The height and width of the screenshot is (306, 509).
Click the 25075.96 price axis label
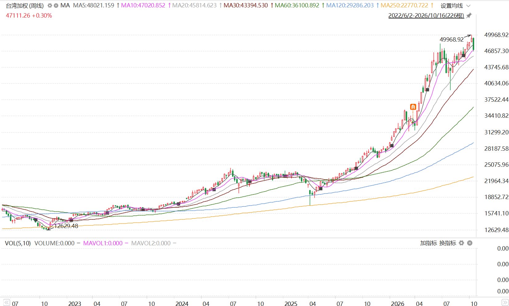click(x=496, y=165)
